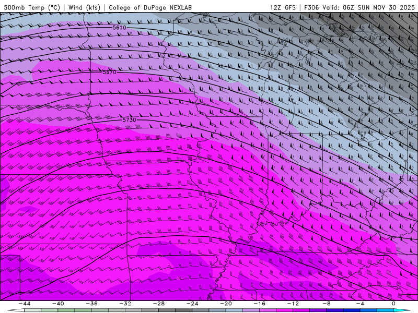Click the -4 colorbar scale label

click(360, 304)
